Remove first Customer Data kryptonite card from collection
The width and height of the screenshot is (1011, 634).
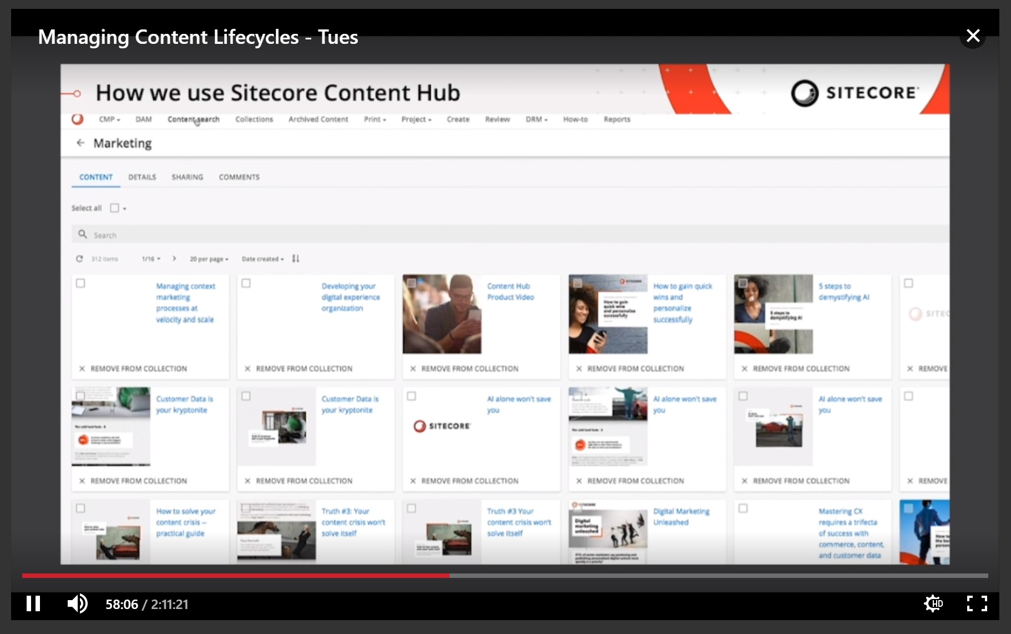click(x=133, y=481)
